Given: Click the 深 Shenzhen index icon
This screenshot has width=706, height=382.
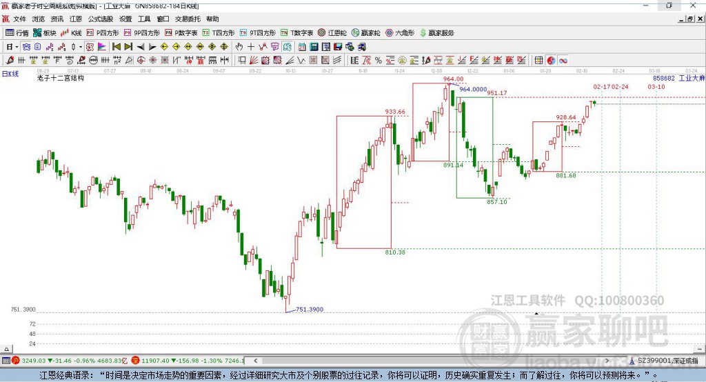Looking at the screenshot, I should click(135, 361).
